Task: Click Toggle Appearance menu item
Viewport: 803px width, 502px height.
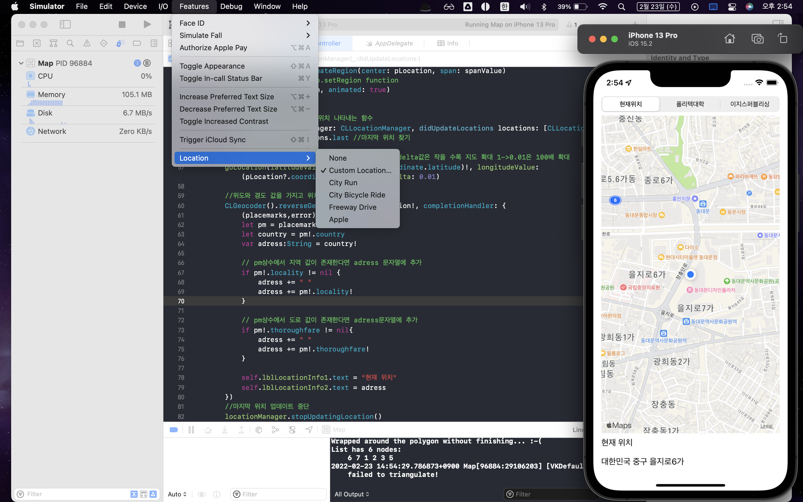Action: coord(212,66)
